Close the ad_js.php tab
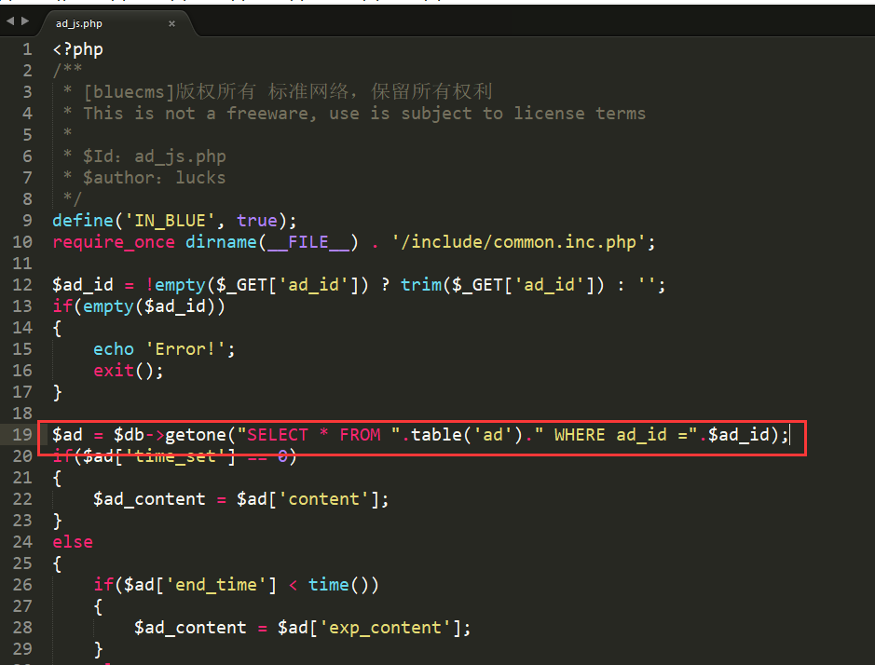875x665 pixels. click(x=171, y=23)
